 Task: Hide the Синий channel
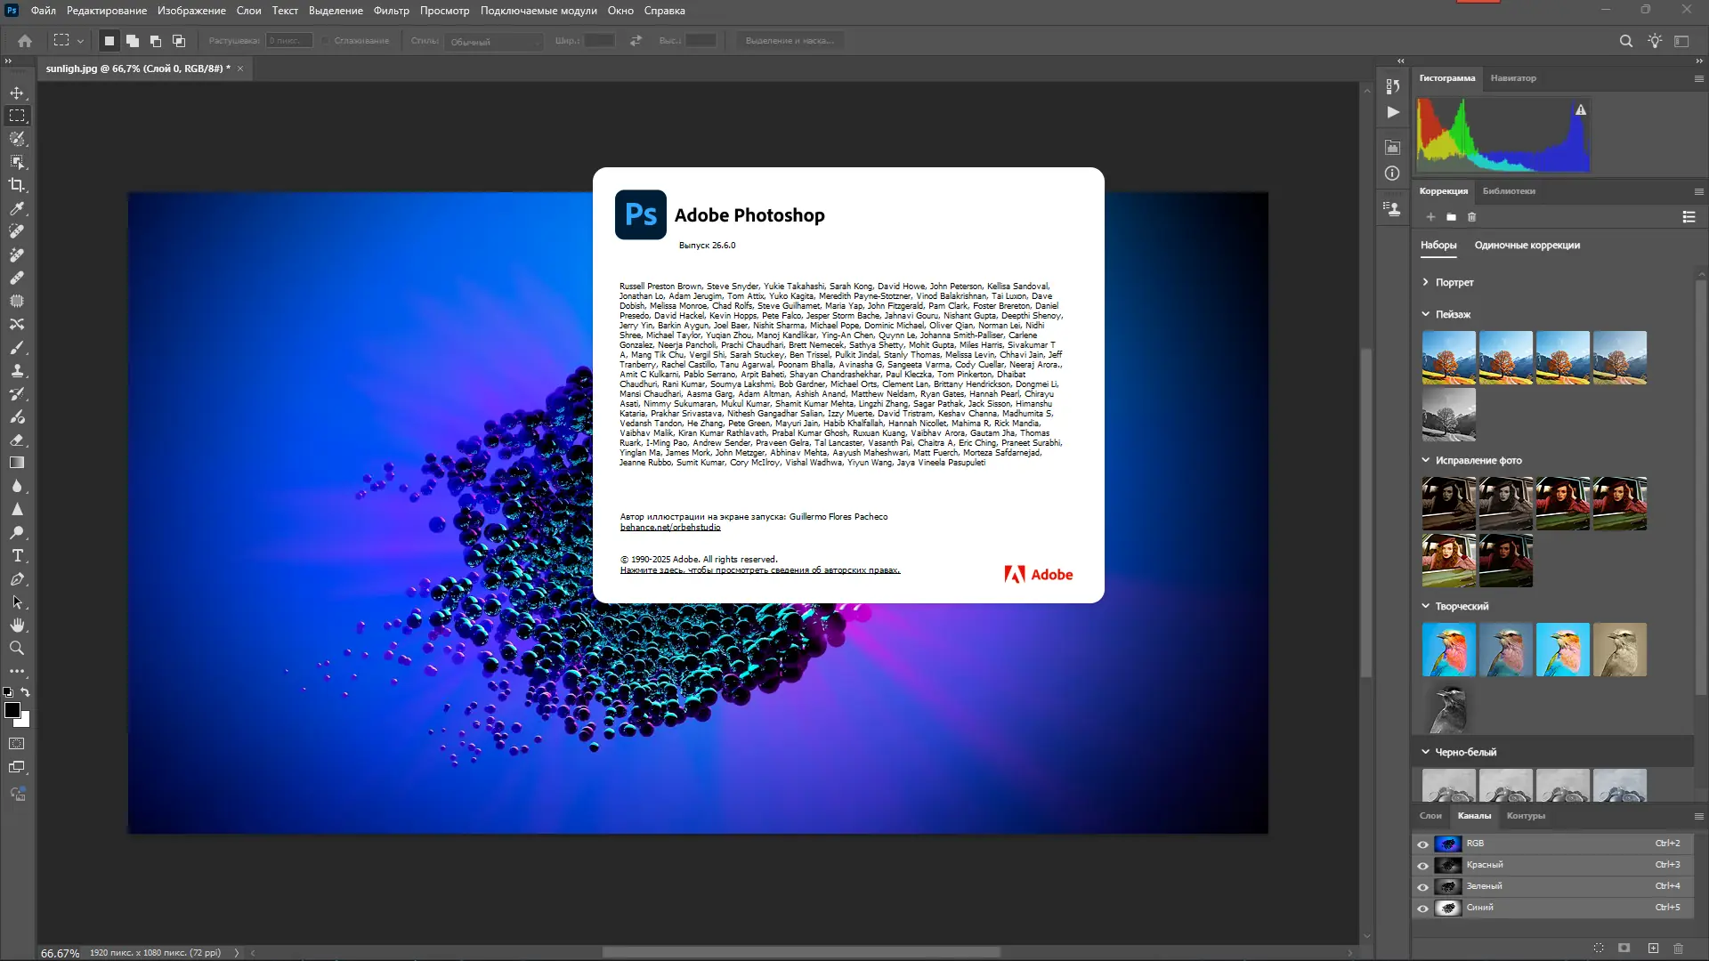(x=1421, y=908)
